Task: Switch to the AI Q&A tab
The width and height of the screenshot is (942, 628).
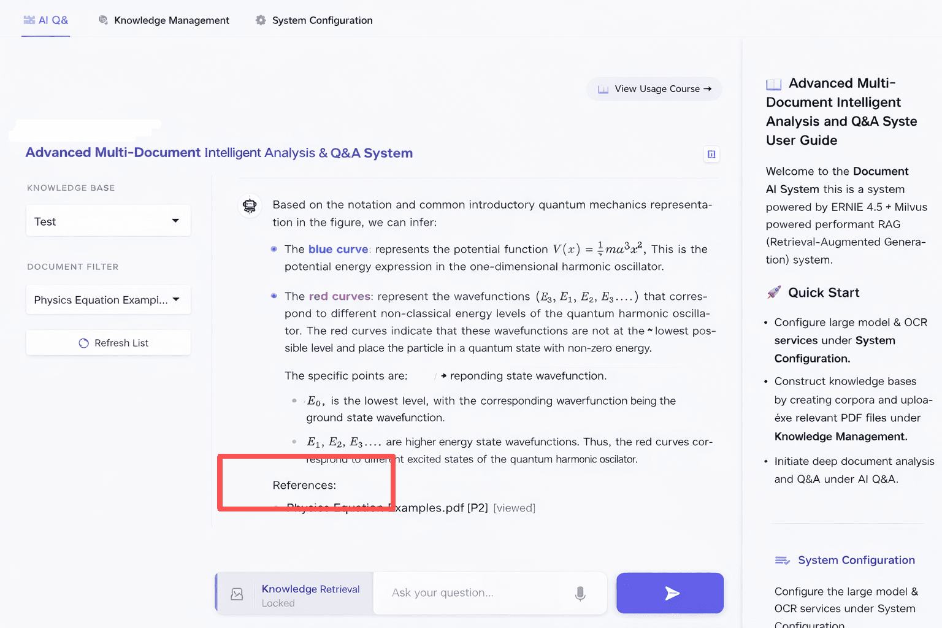Action: [x=46, y=20]
